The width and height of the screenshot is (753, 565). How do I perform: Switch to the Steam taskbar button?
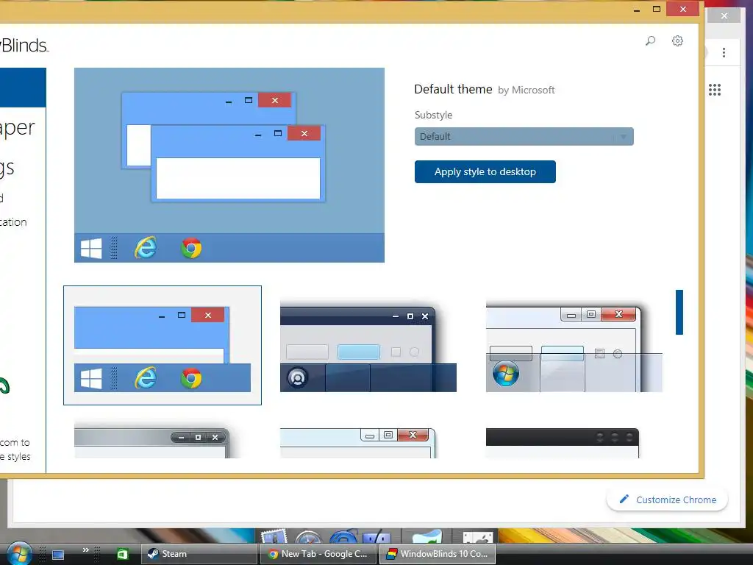tap(199, 554)
